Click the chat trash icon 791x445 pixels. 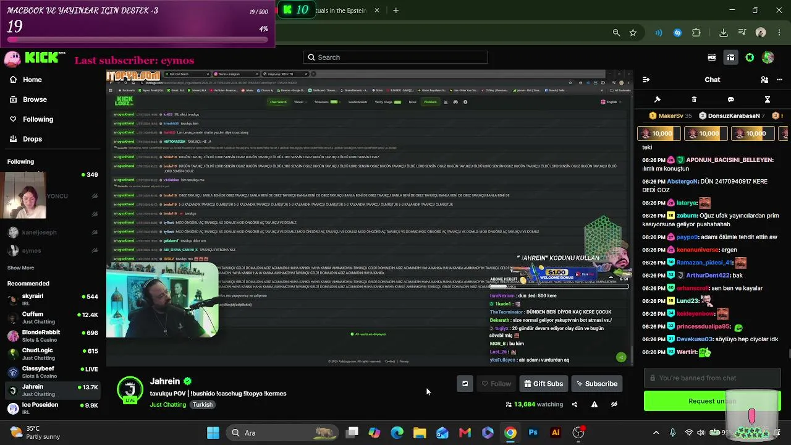pos(694,100)
